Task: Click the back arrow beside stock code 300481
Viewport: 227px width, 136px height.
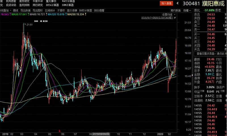Action: point(178,3)
